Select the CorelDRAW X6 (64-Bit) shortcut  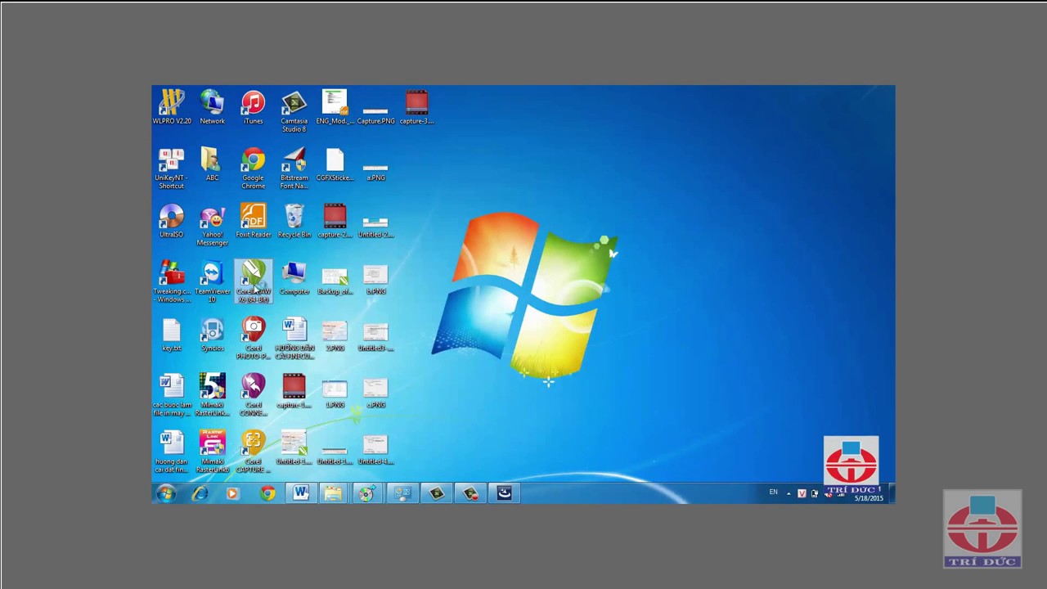[x=254, y=282]
